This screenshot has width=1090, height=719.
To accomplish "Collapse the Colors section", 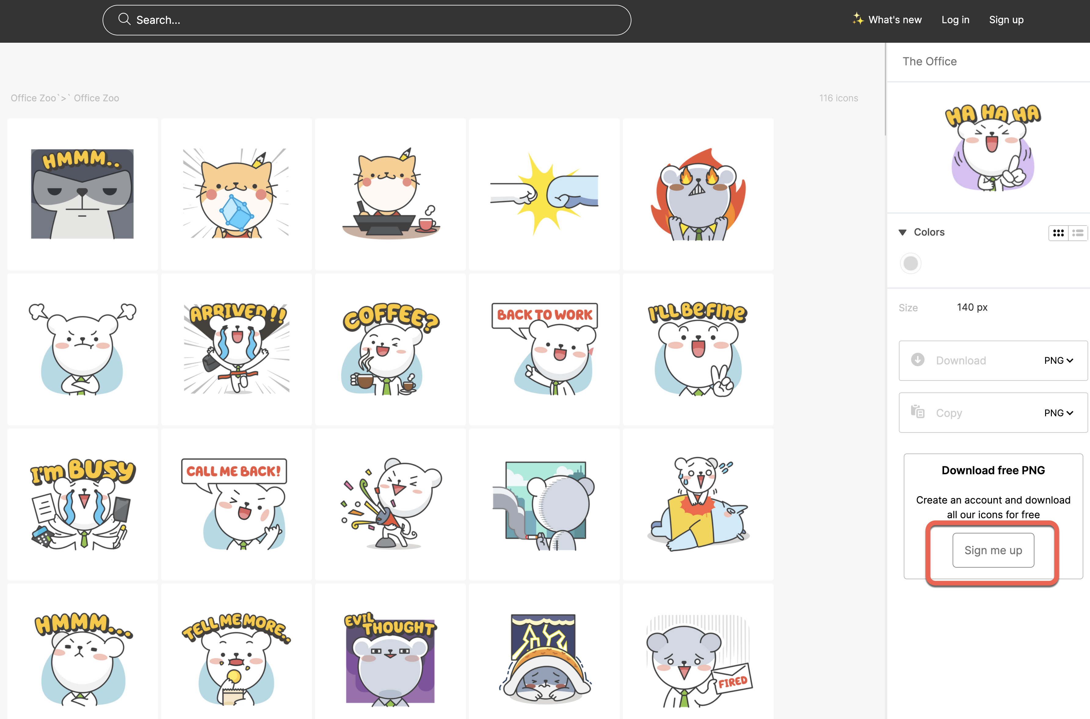I will (x=902, y=233).
